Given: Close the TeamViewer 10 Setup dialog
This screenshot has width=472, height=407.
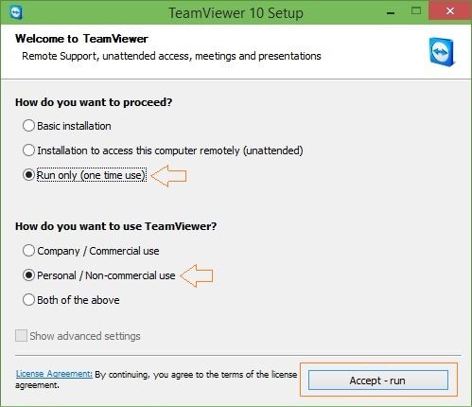Looking at the screenshot, I should 450,11.
